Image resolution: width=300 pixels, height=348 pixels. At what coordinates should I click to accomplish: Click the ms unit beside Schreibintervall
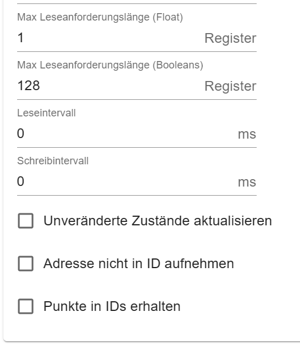point(247,182)
